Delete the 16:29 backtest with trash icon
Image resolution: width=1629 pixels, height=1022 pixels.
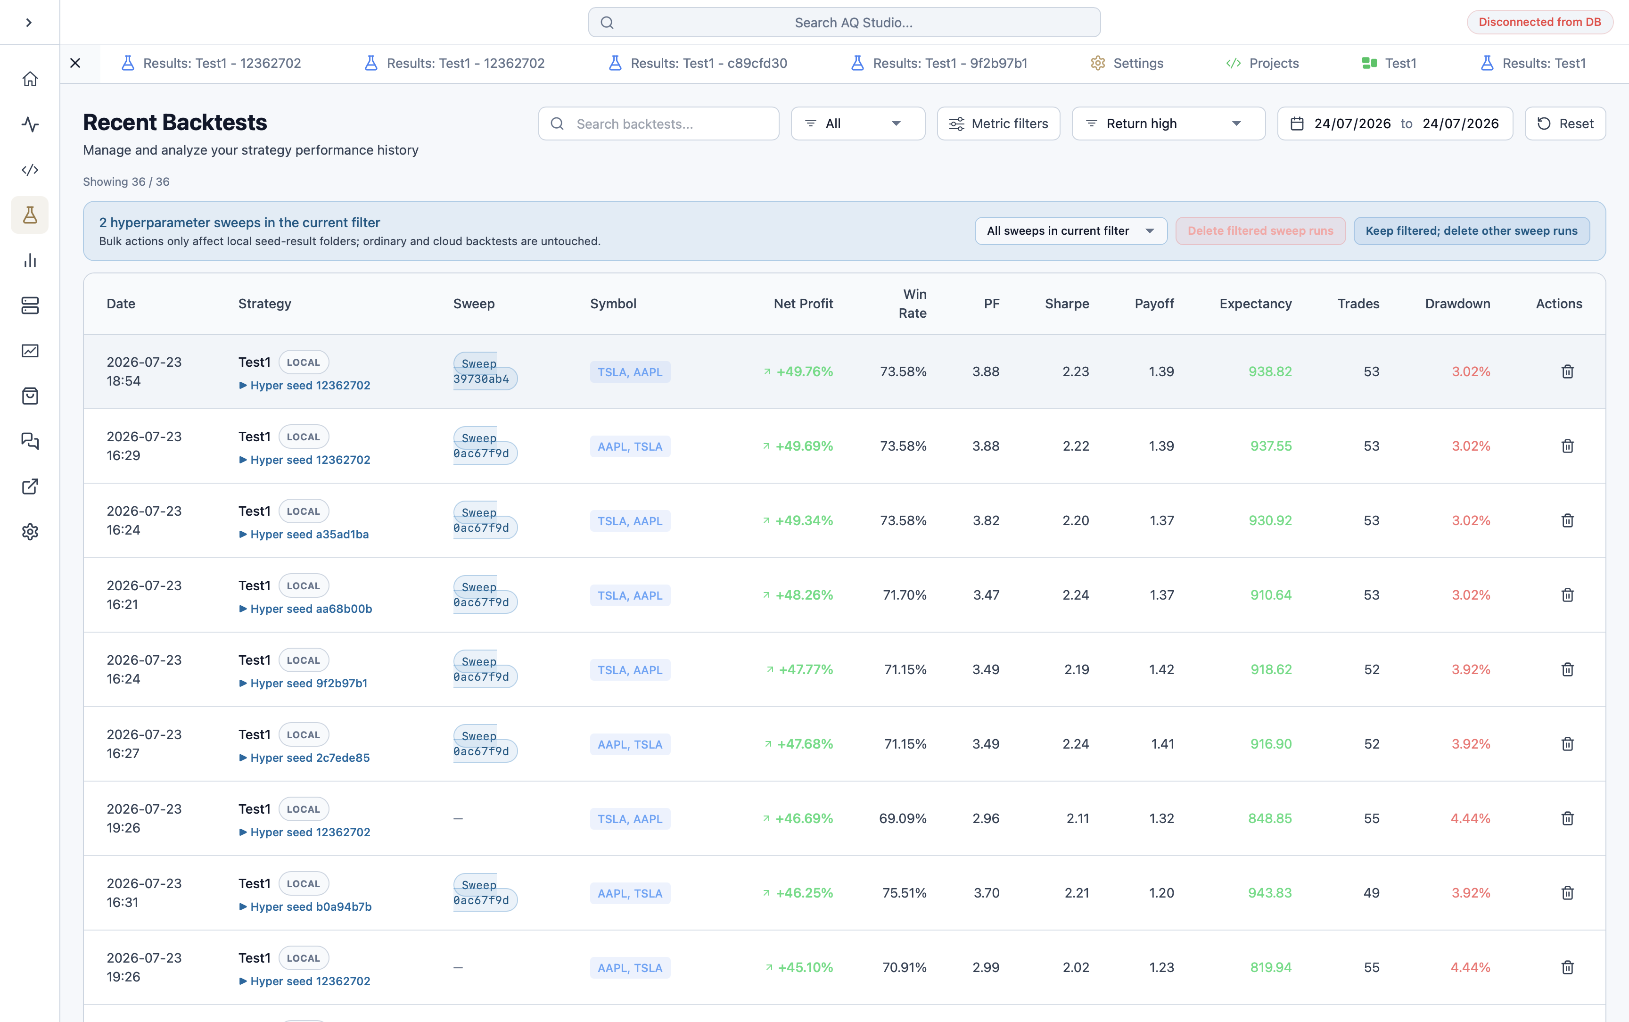pyautogui.click(x=1568, y=446)
